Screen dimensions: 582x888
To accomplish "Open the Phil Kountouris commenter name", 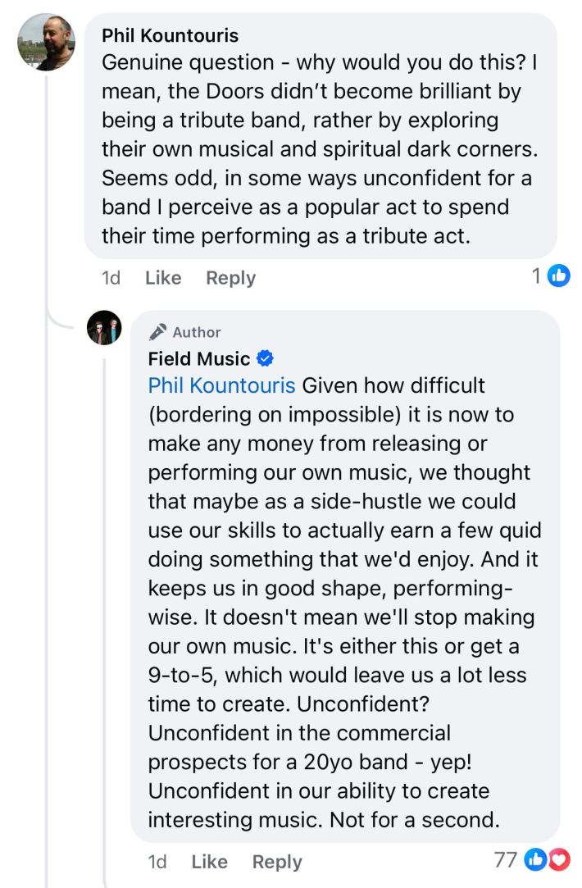I will point(170,35).
